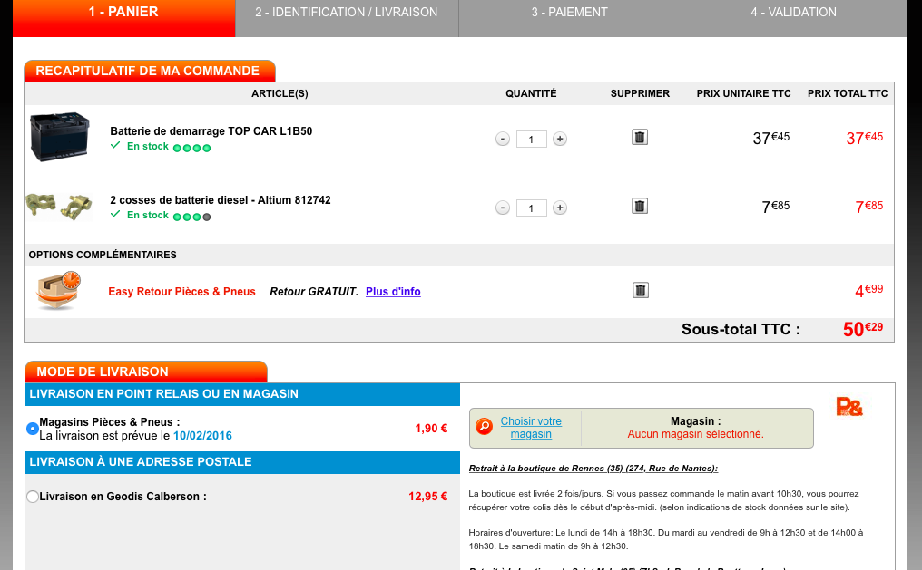Go to the 3 - PAIEMENT step
922x570 pixels.
tap(570, 17)
